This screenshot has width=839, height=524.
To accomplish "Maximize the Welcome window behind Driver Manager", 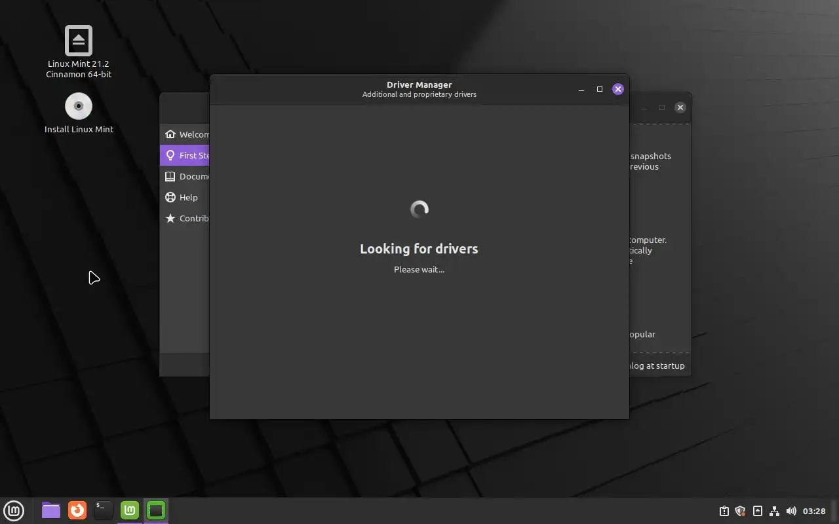I will tap(662, 107).
